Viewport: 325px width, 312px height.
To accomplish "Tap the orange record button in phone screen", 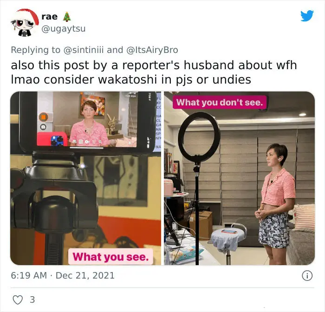I will 43,117.
